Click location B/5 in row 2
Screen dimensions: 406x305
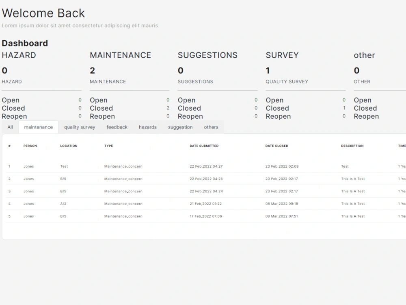pyautogui.click(x=63, y=179)
